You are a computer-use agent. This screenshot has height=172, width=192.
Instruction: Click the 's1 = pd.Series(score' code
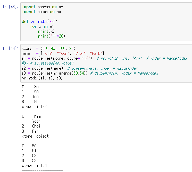43,58
